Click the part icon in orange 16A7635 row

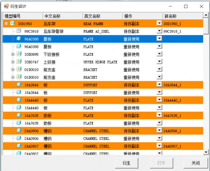click(x=19, y=115)
